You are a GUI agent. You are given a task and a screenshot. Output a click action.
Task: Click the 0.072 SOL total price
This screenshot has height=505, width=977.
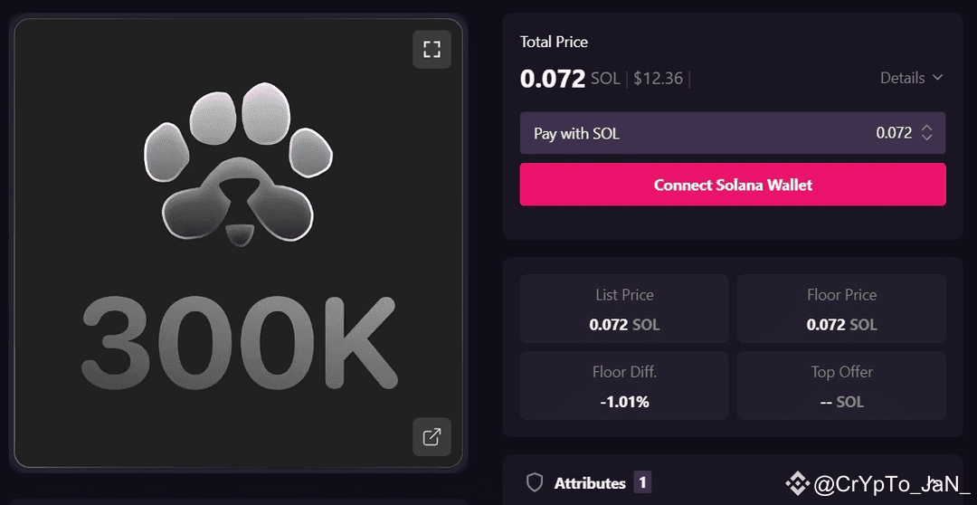(x=570, y=79)
